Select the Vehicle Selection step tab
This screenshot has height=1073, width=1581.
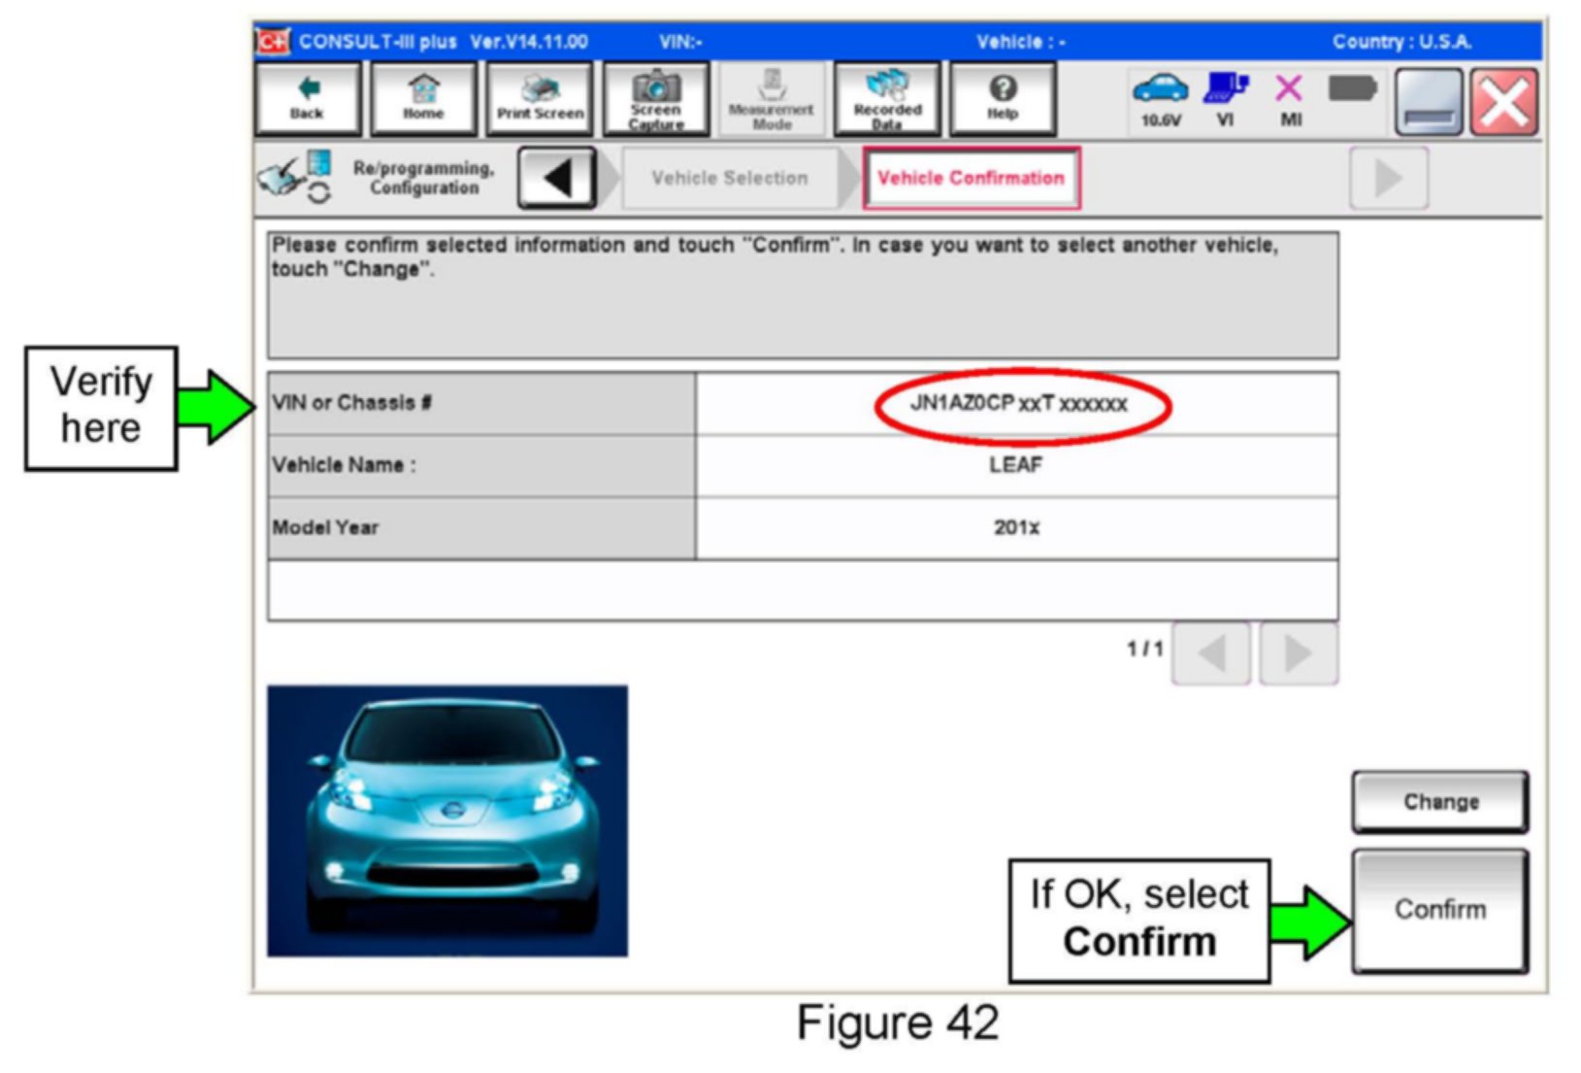click(x=729, y=178)
